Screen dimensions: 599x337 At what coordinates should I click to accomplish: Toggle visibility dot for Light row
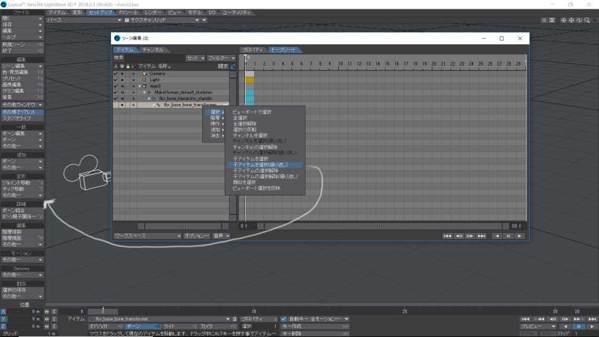pyautogui.click(x=122, y=80)
